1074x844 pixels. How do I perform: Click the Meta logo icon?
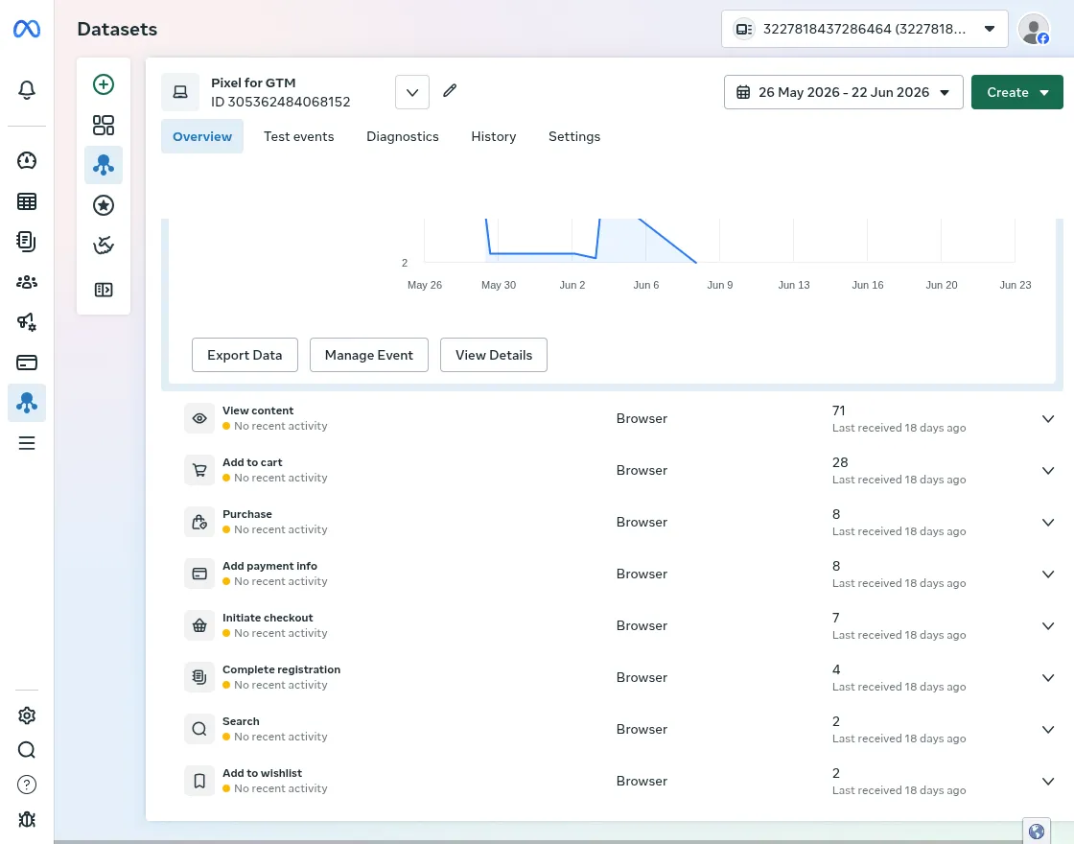click(27, 29)
